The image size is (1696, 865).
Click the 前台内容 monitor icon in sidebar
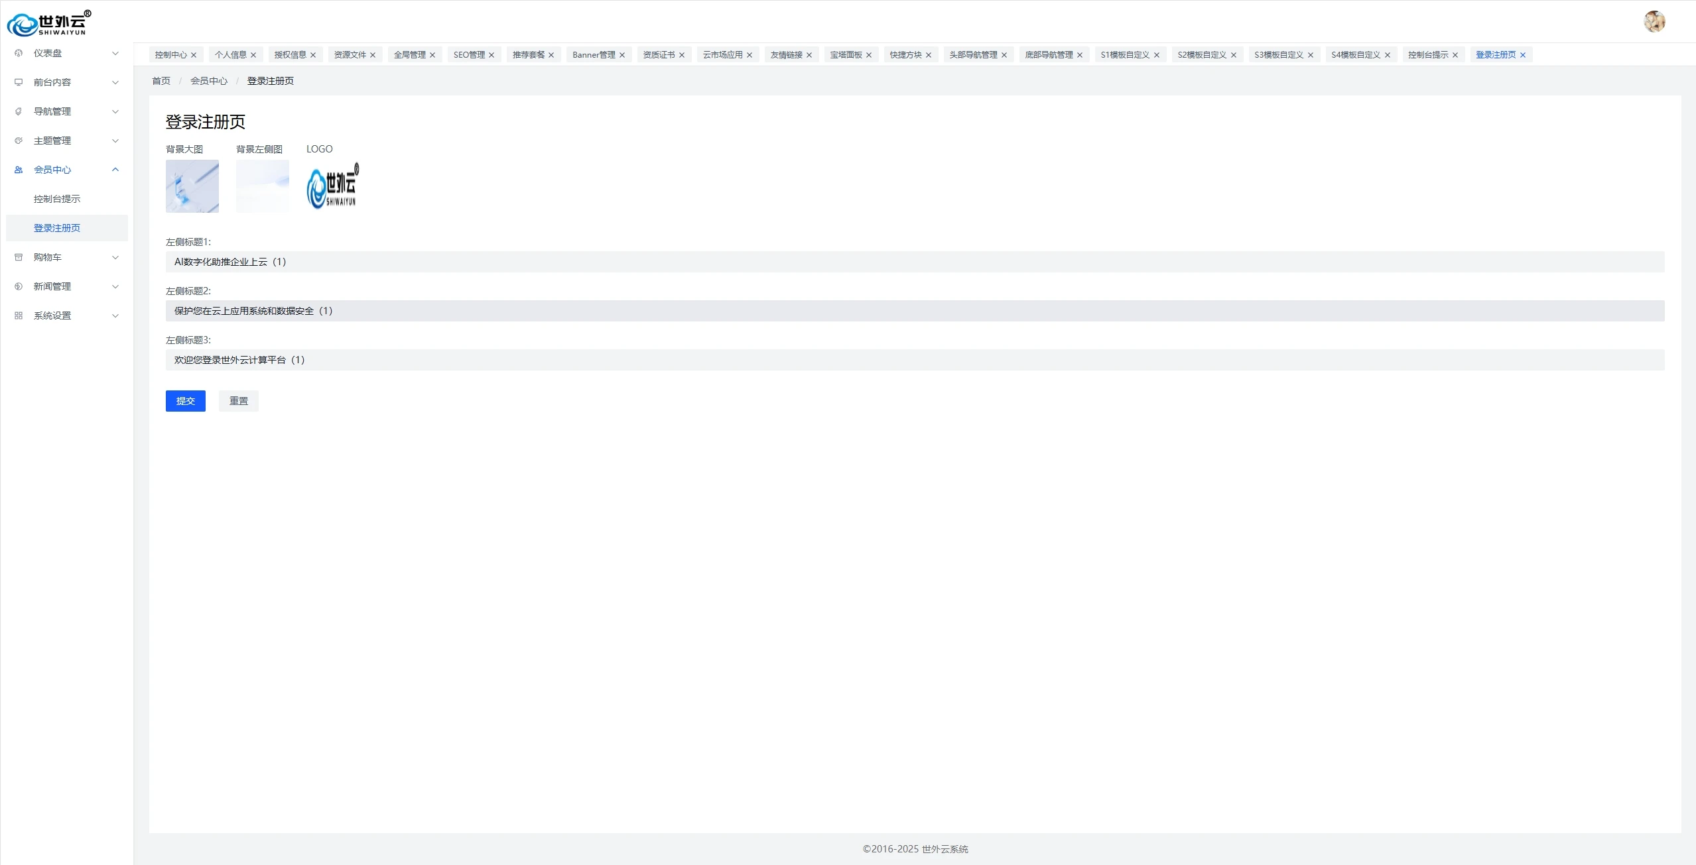pos(19,82)
